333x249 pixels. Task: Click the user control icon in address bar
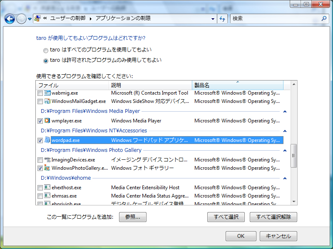click(x=37, y=19)
